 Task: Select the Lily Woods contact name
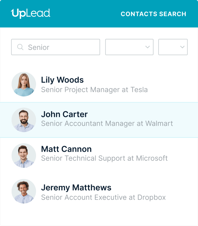[x=62, y=80]
